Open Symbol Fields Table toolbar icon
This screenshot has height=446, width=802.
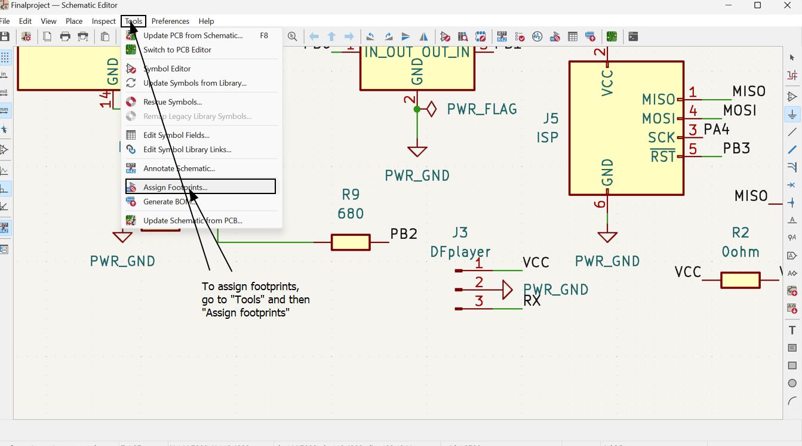(x=573, y=36)
